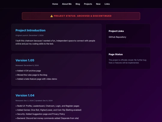
Task: Click 'This project is officially closed' note
Action: coord(127,61)
